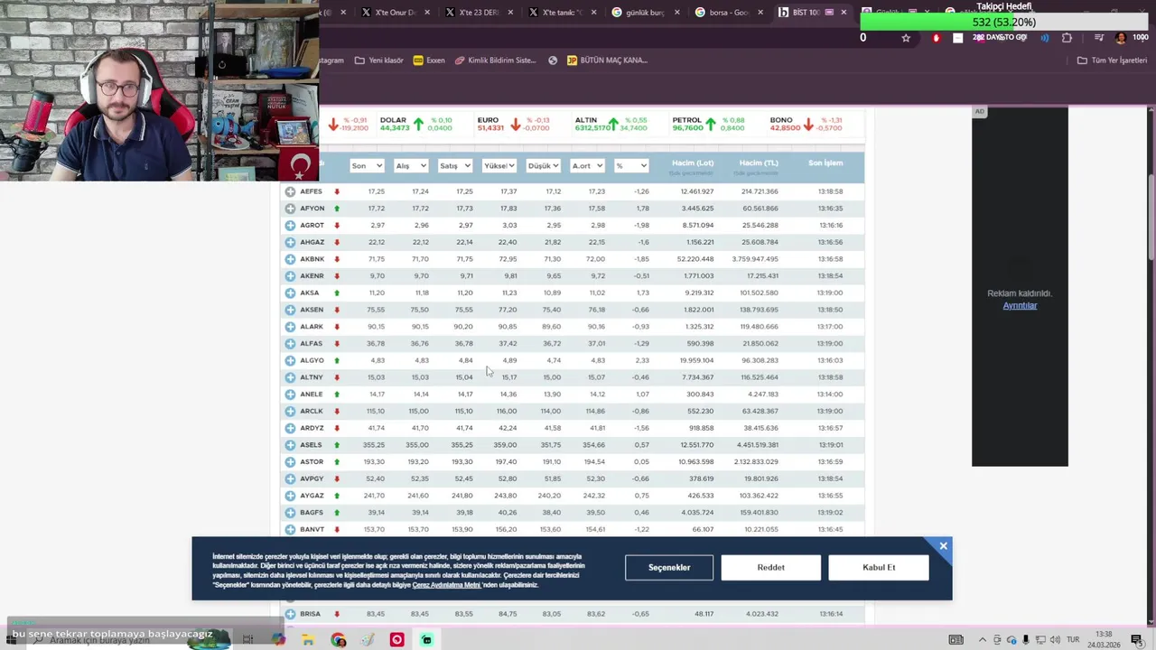
Task: Open the Exxen bookmark
Action: click(429, 60)
